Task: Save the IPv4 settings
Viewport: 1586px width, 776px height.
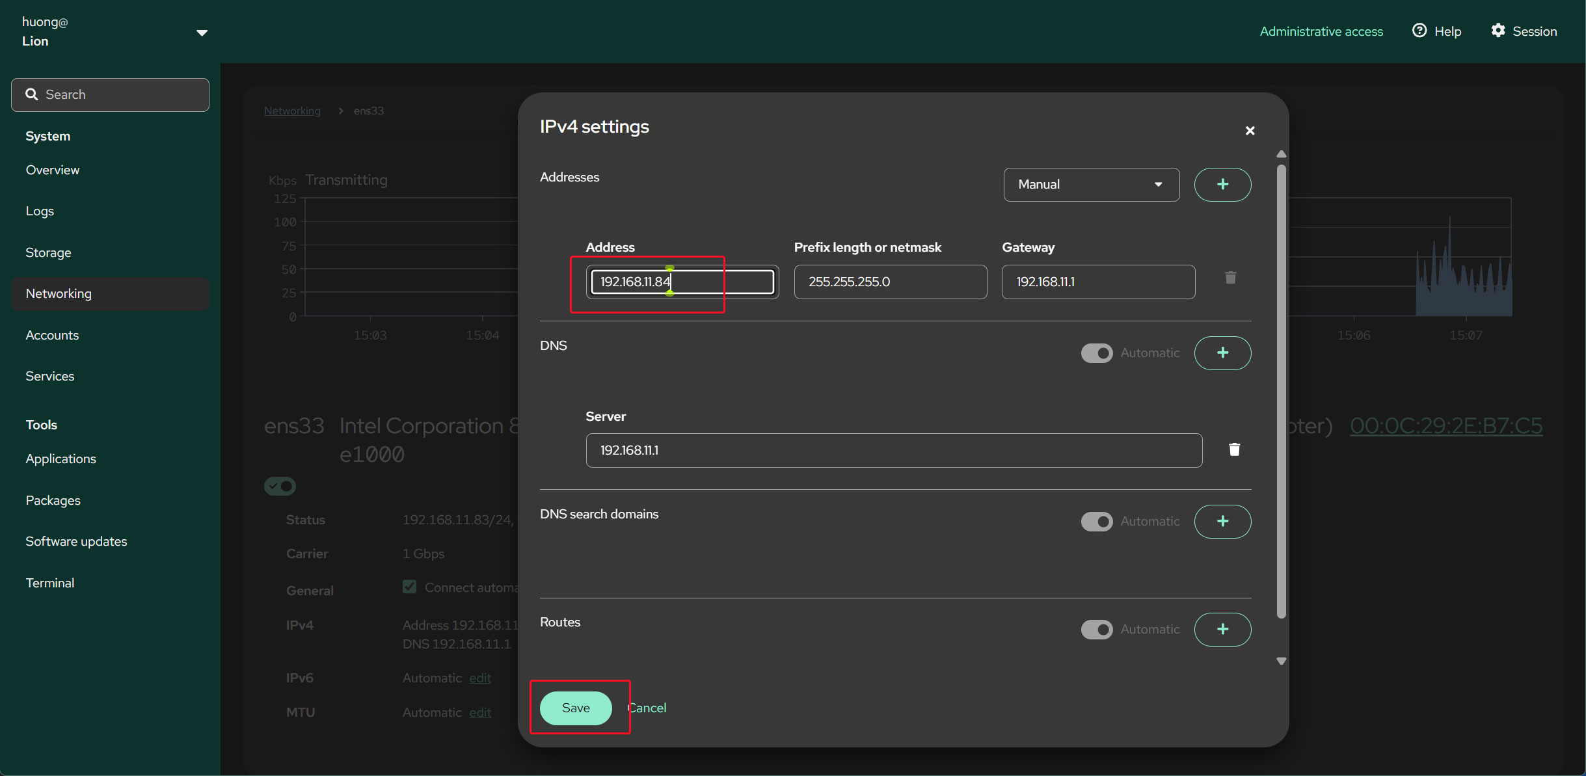Action: [x=576, y=708]
